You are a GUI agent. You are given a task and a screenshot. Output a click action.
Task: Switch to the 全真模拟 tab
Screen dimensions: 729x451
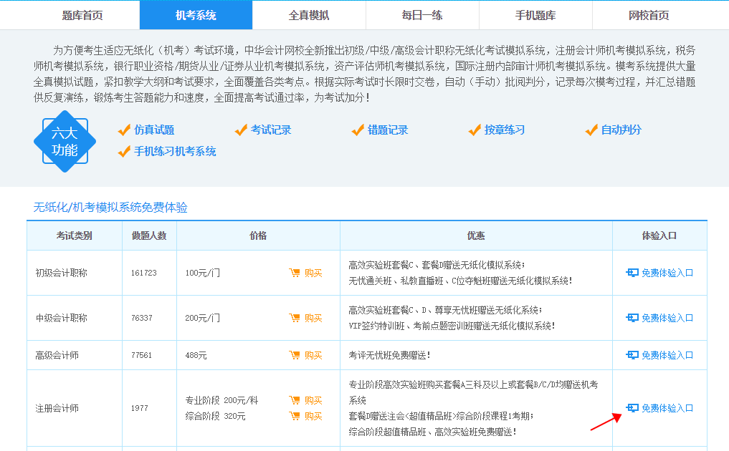pyautogui.click(x=308, y=14)
